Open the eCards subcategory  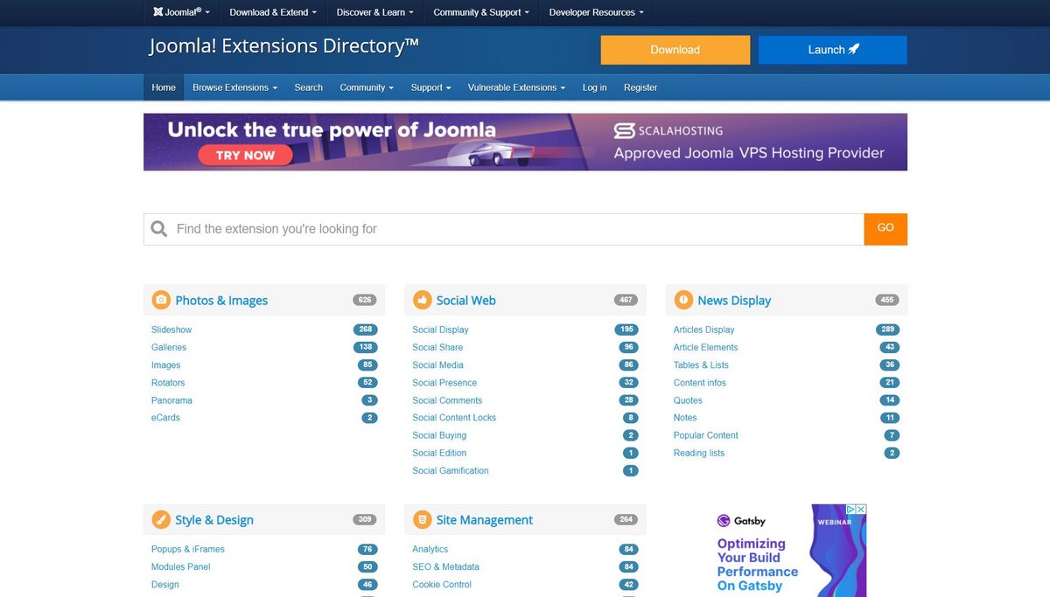165,418
